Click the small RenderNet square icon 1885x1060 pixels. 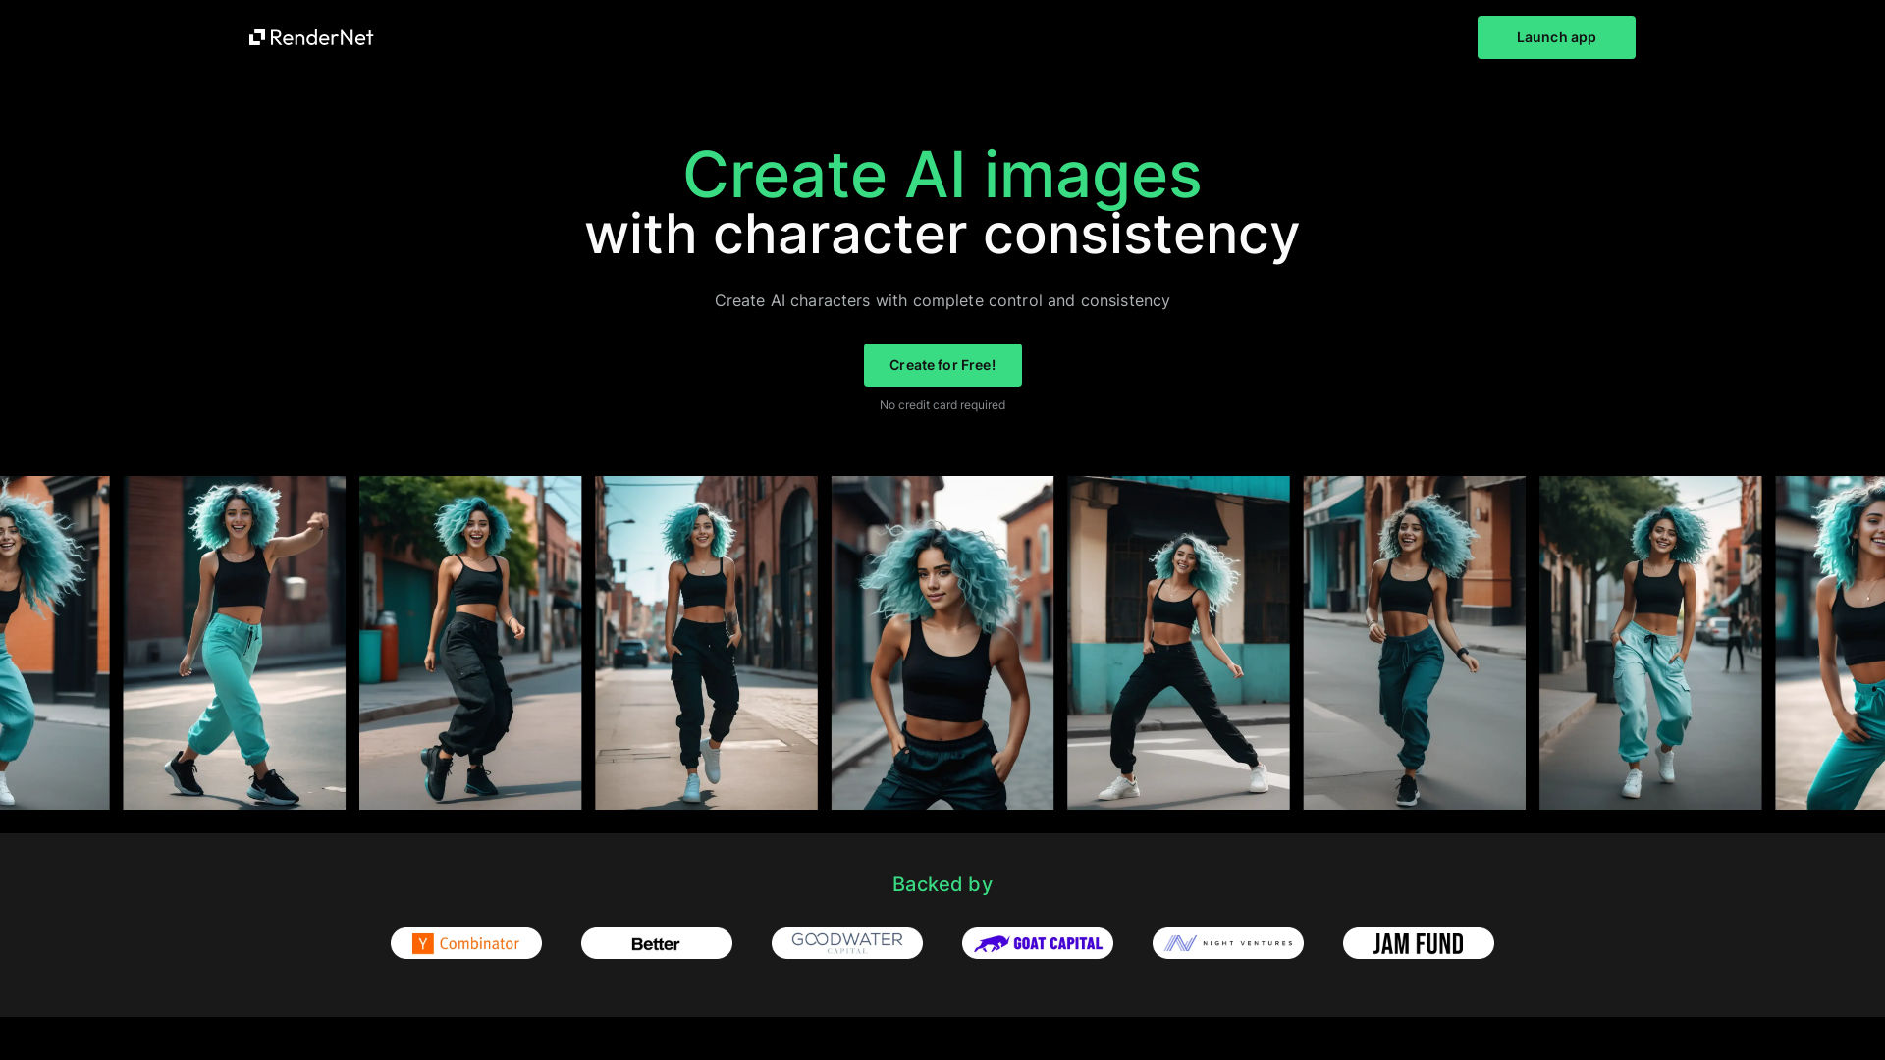tap(257, 37)
